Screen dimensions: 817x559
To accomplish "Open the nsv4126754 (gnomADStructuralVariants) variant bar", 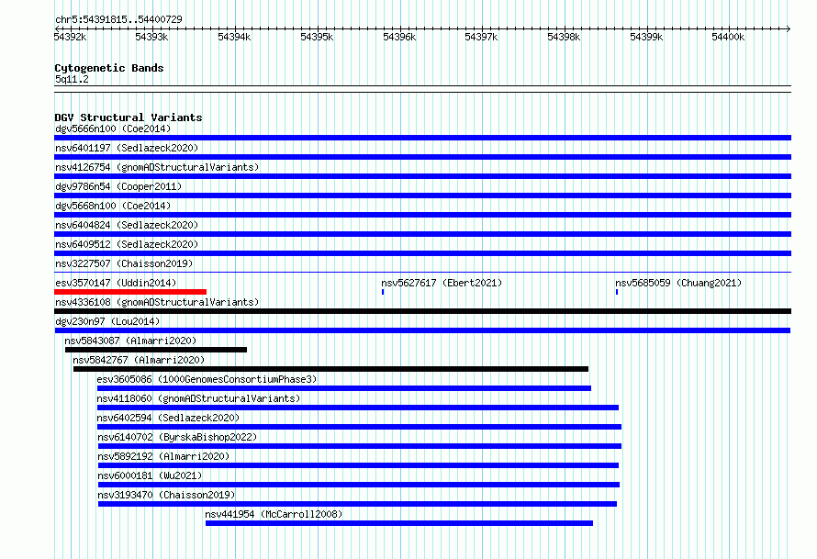I will 422,176.
